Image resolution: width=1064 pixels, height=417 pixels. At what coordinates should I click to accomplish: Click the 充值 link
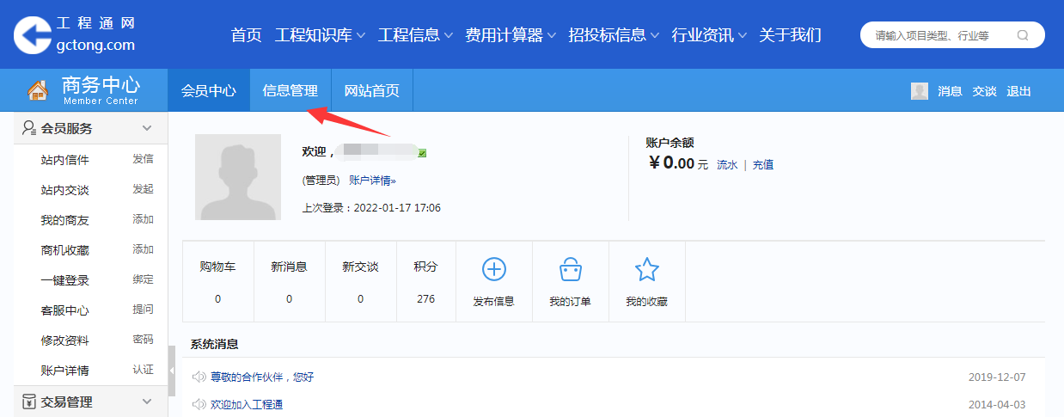tap(762, 165)
